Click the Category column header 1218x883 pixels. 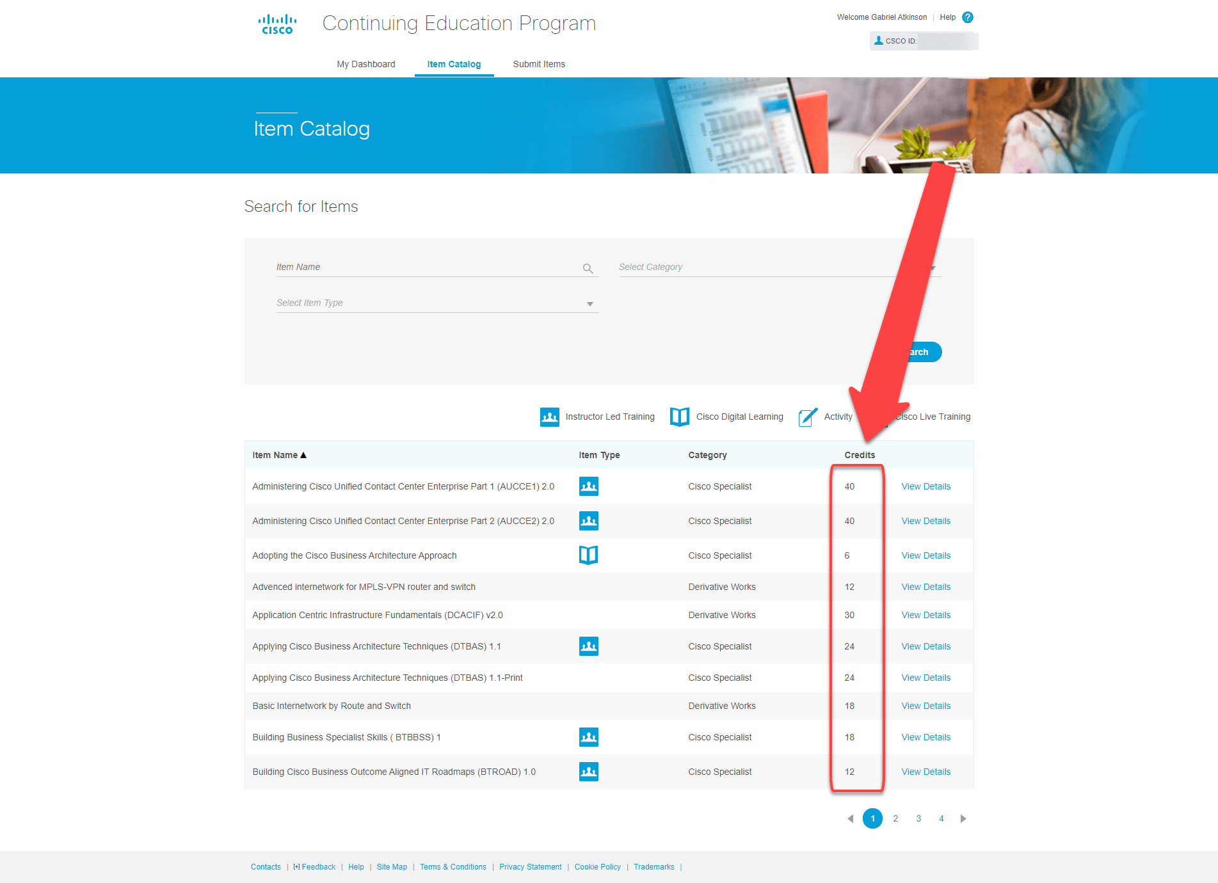click(707, 455)
